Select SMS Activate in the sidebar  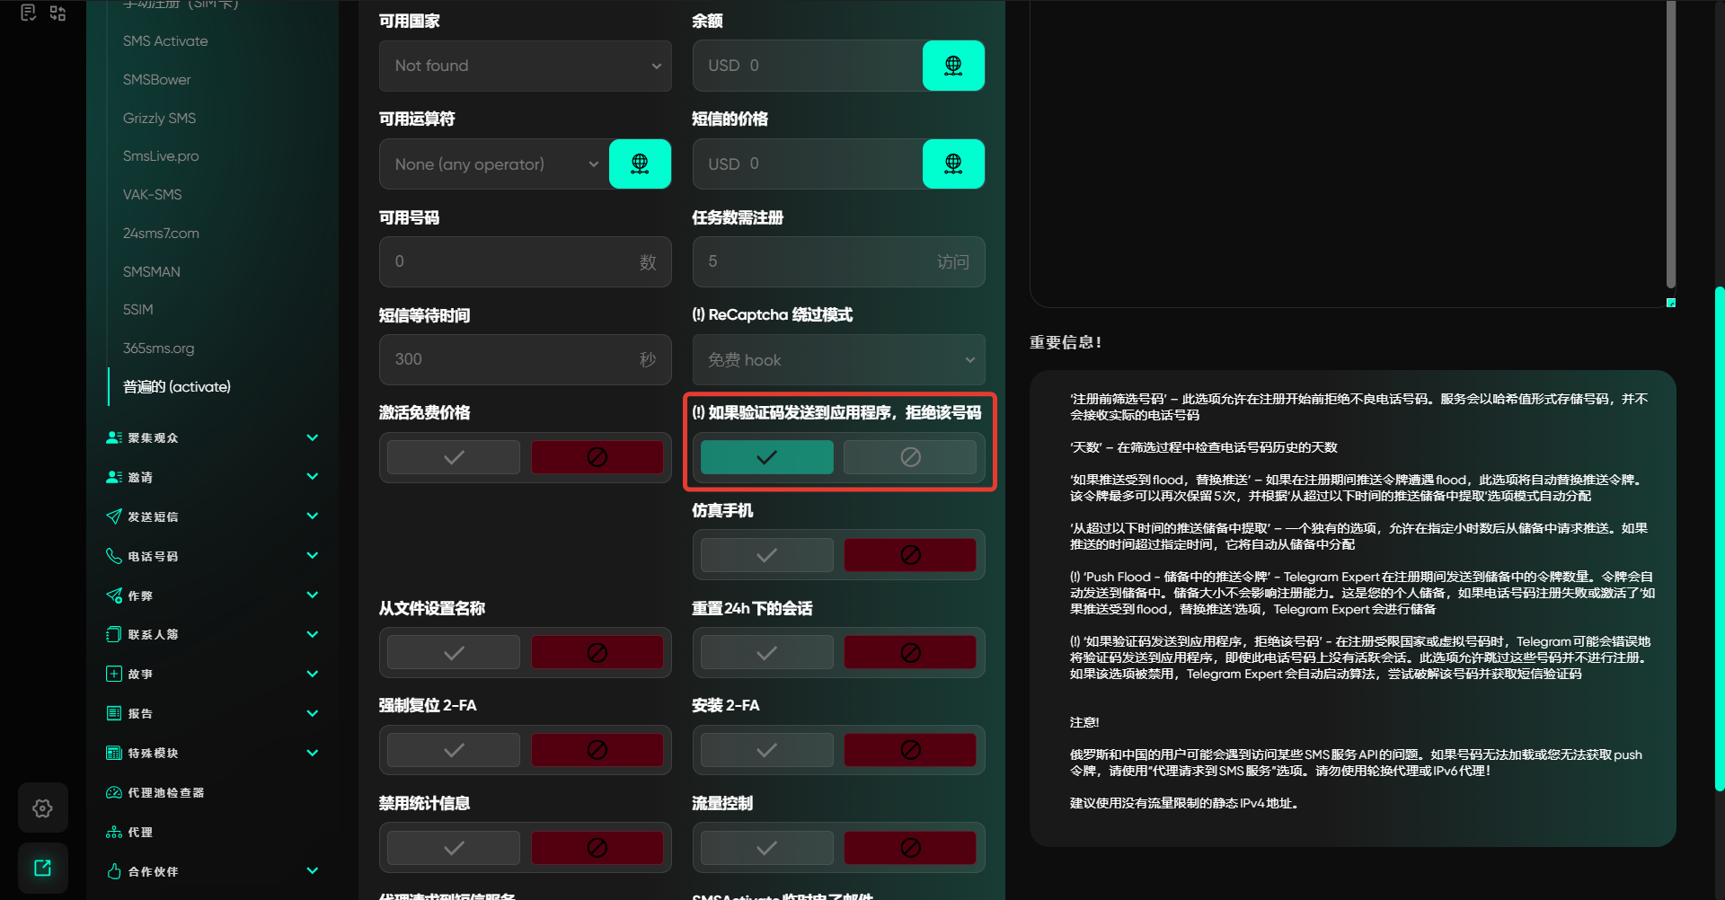(x=165, y=41)
